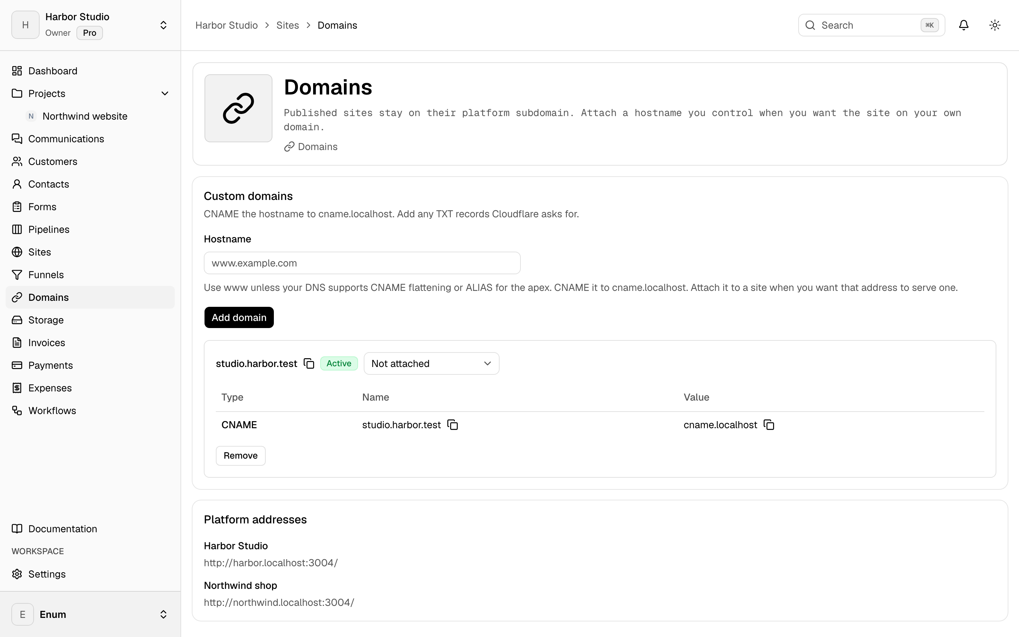Click the Sites breadcrumb
1019x637 pixels.
click(288, 25)
